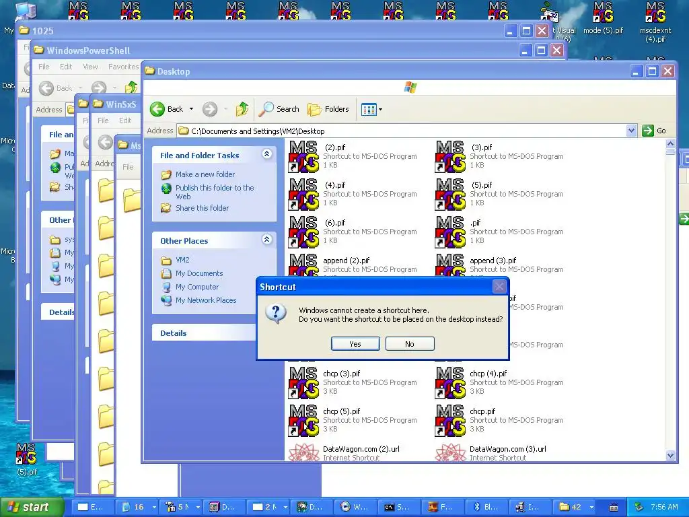Collapse the File and Folder Tasks panel

click(266, 154)
